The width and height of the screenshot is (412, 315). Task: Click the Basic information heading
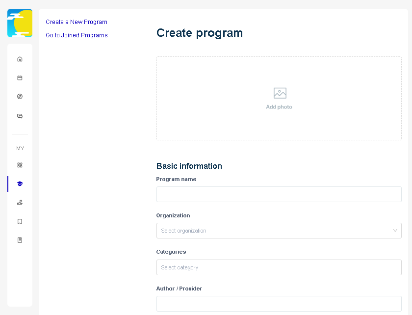pyautogui.click(x=189, y=166)
